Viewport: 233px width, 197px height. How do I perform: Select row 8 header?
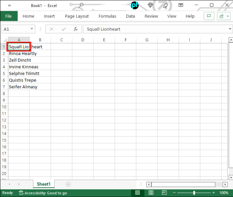4,93
